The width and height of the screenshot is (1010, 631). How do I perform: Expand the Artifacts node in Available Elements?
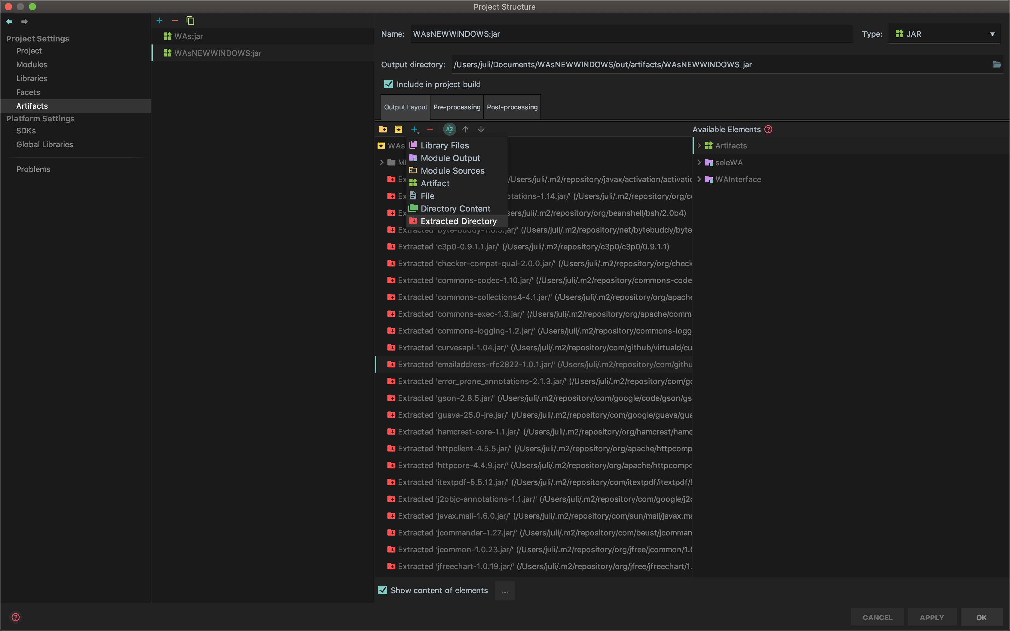point(699,146)
